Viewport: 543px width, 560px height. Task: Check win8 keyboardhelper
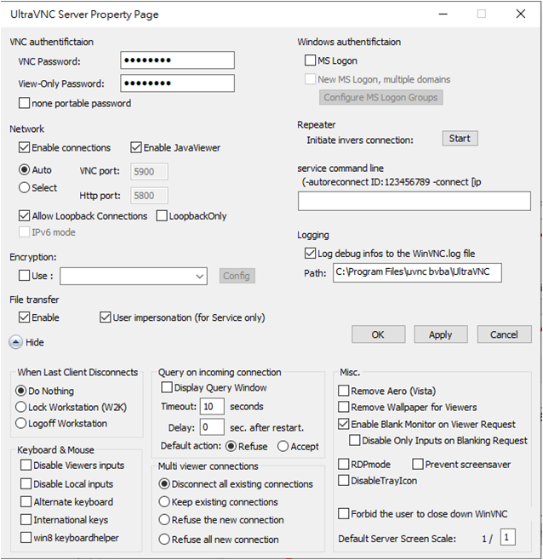pyautogui.click(x=26, y=538)
